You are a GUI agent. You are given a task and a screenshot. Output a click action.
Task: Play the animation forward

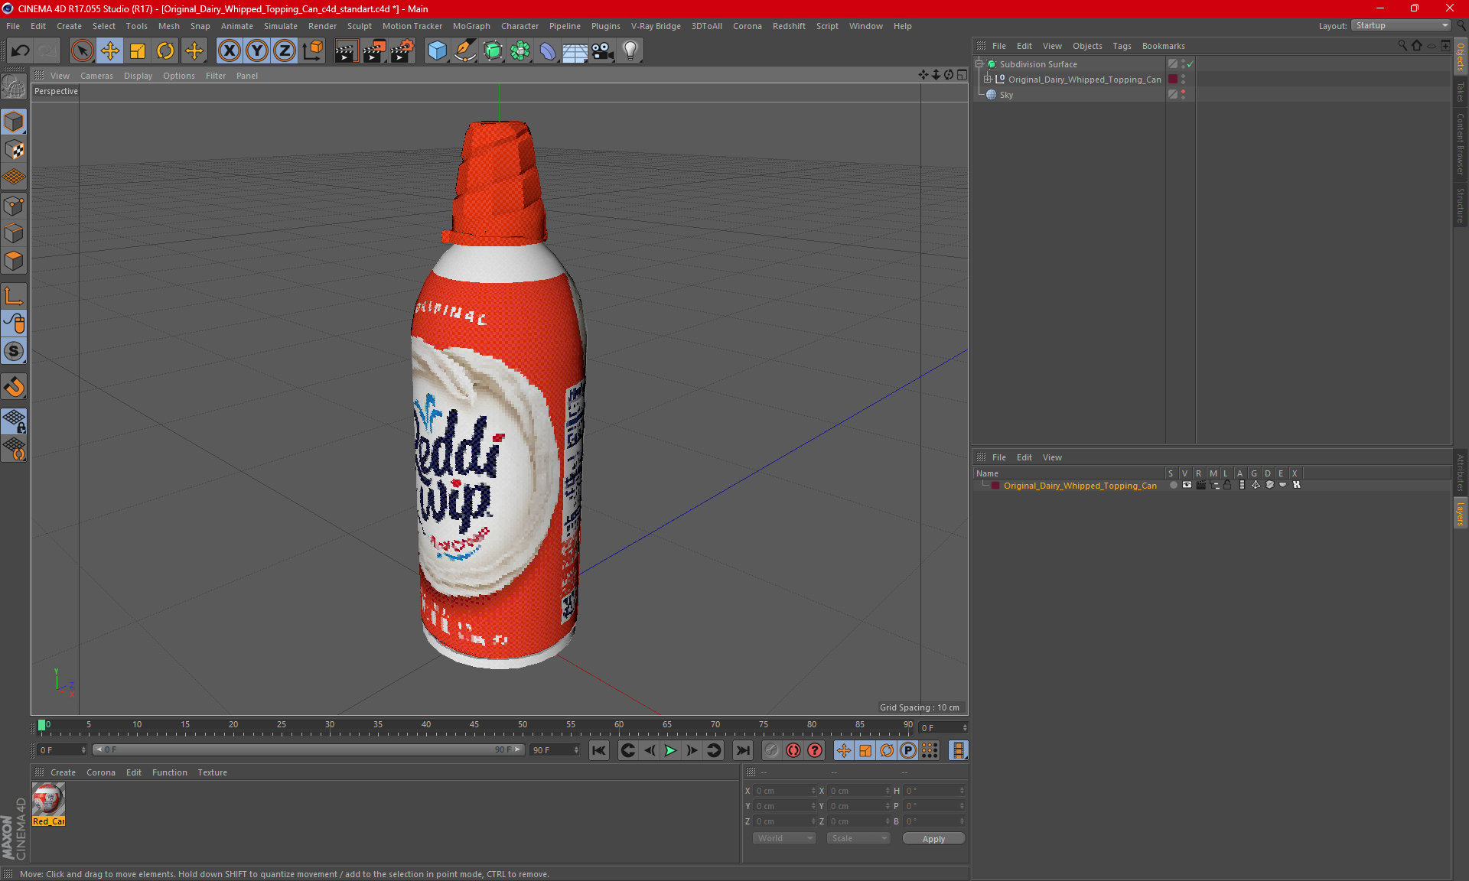pos(670,750)
